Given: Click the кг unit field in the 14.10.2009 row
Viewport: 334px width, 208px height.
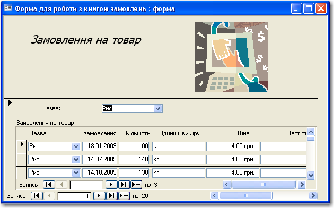Looking at the screenshot, I should [x=179, y=173].
